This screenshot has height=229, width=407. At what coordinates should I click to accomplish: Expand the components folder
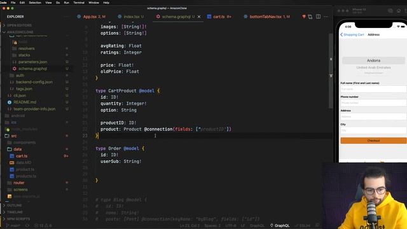(x=24, y=142)
